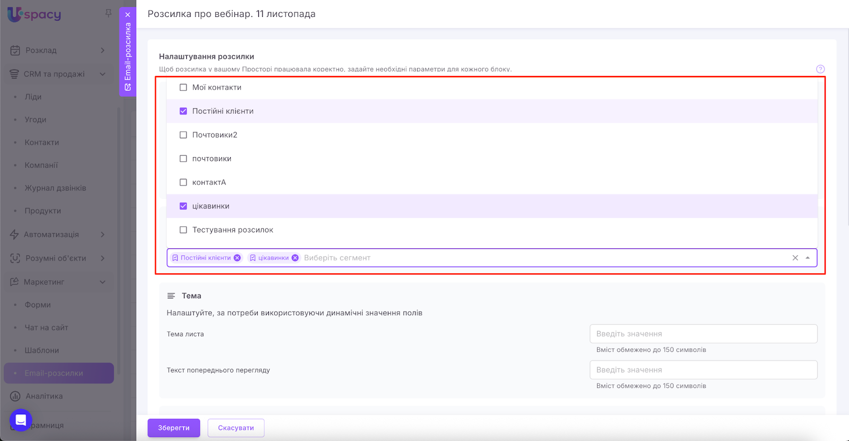The image size is (849, 441).
Task: Open the Контакти menu item
Action: click(x=42, y=142)
